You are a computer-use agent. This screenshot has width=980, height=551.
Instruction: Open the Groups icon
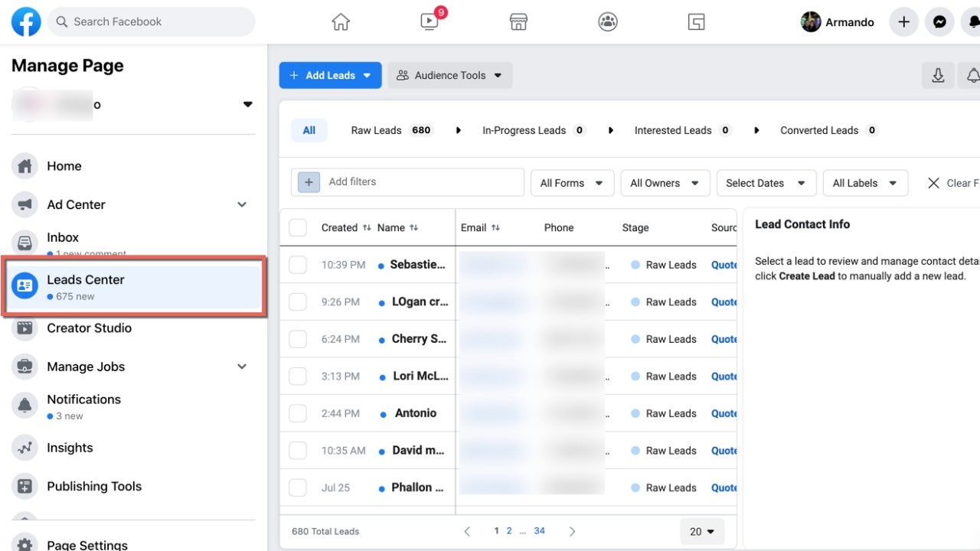point(608,22)
